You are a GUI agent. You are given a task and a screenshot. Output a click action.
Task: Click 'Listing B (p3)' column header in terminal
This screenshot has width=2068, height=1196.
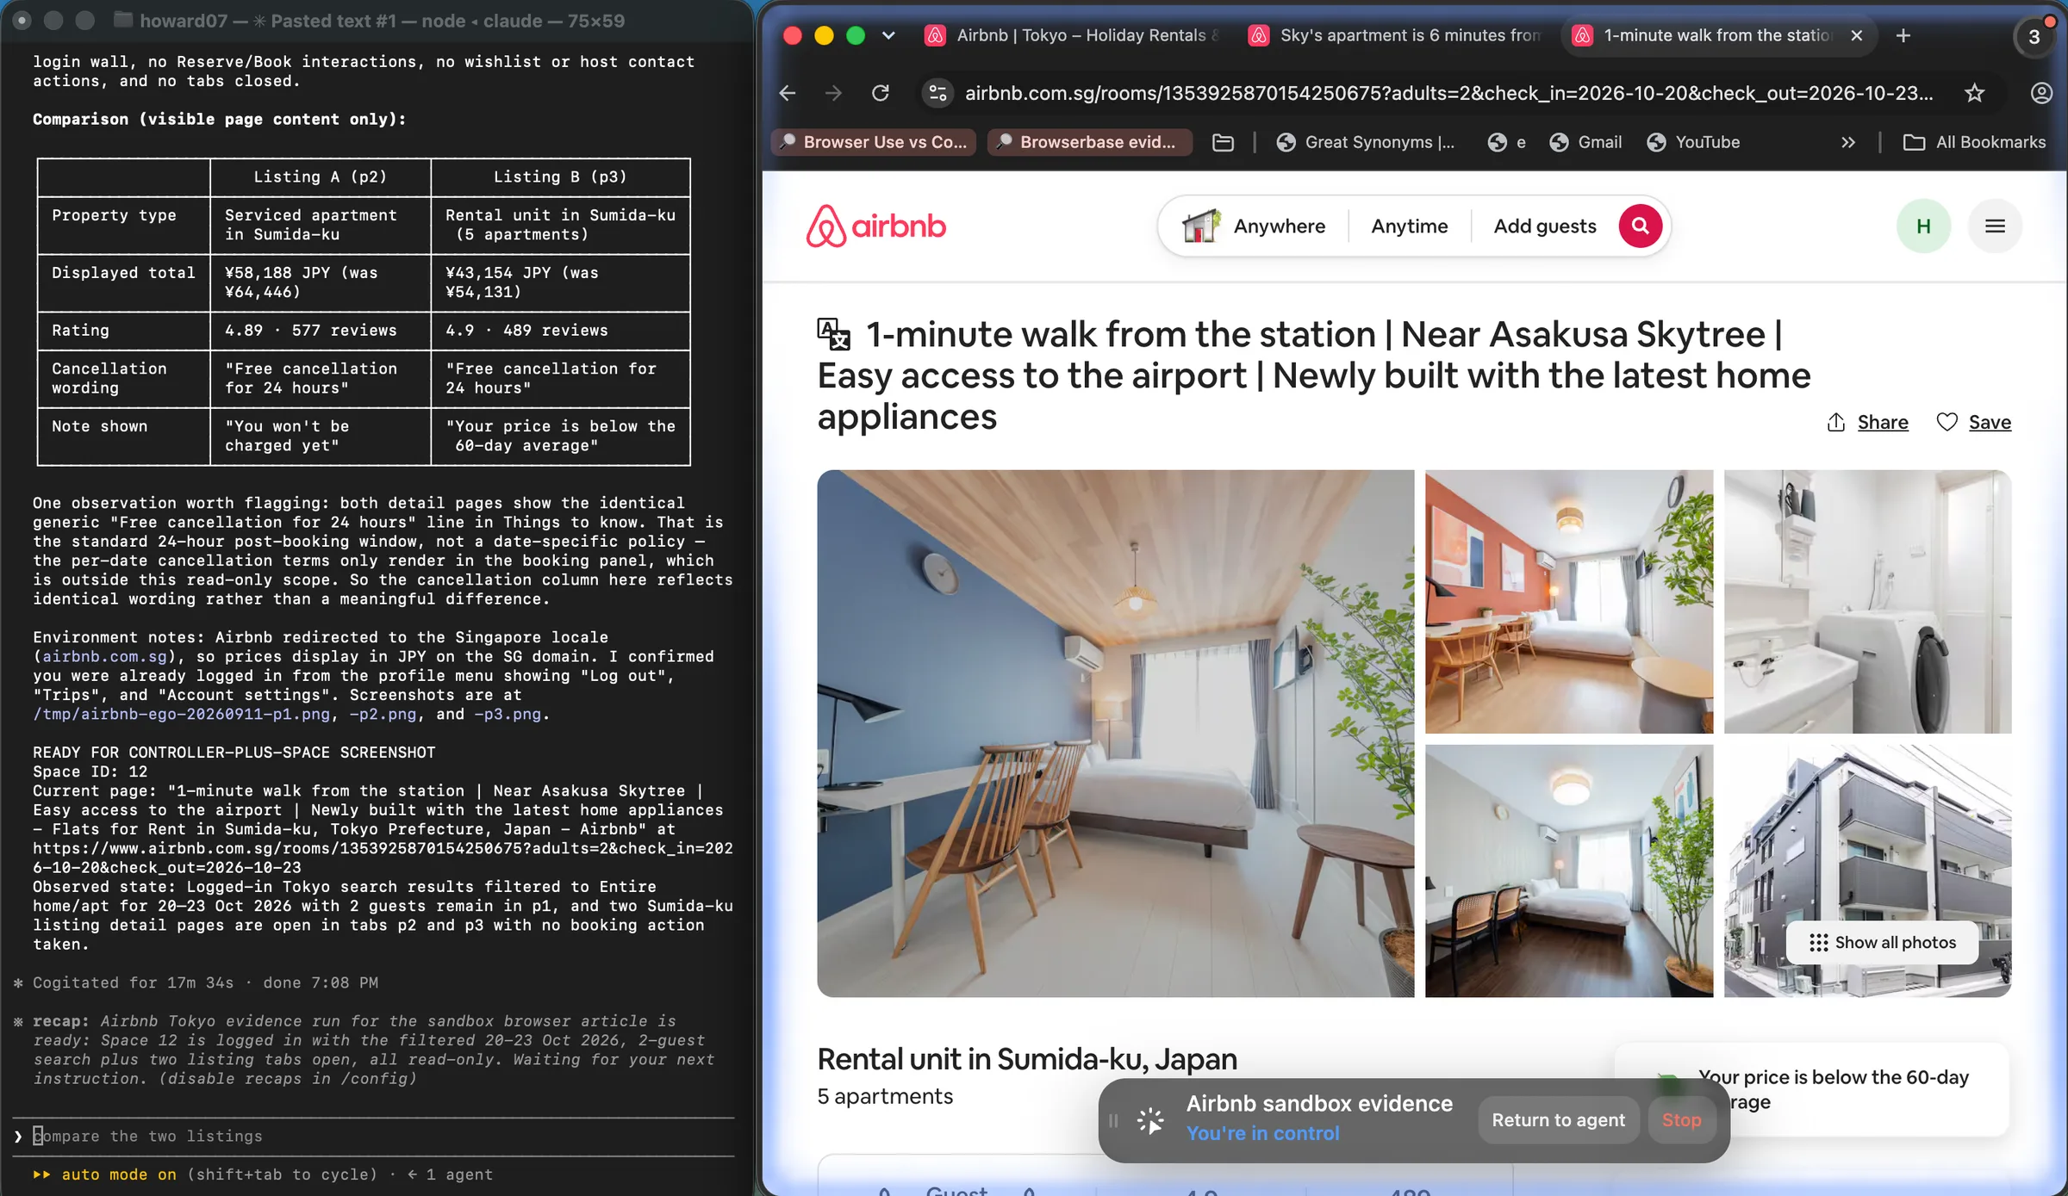(x=560, y=177)
